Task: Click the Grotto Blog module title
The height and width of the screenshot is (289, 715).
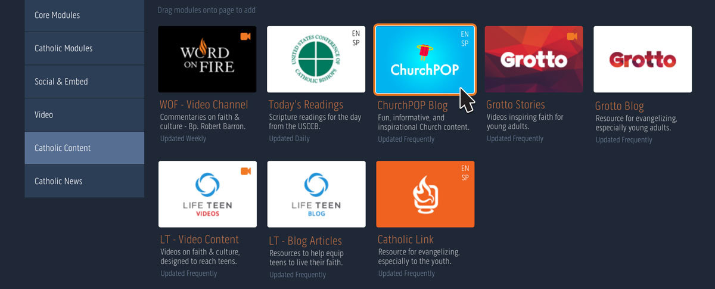Action: point(620,106)
